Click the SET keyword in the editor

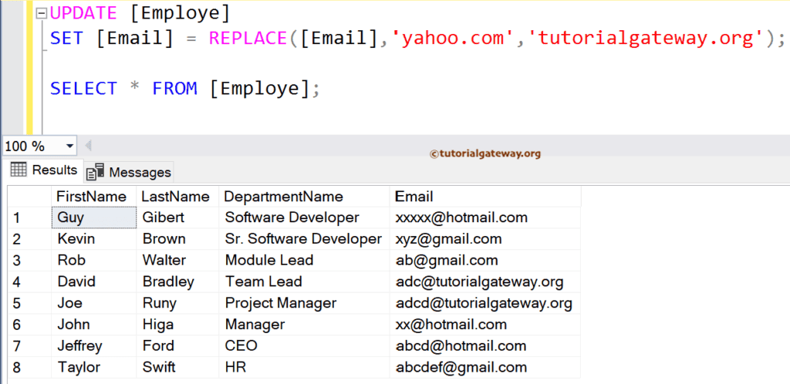66,39
